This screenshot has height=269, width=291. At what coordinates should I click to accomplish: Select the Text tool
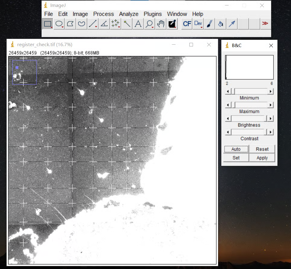pyautogui.click(x=138, y=24)
